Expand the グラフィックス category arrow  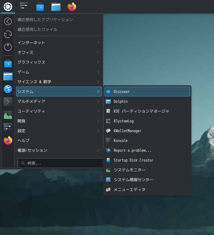point(98,62)
